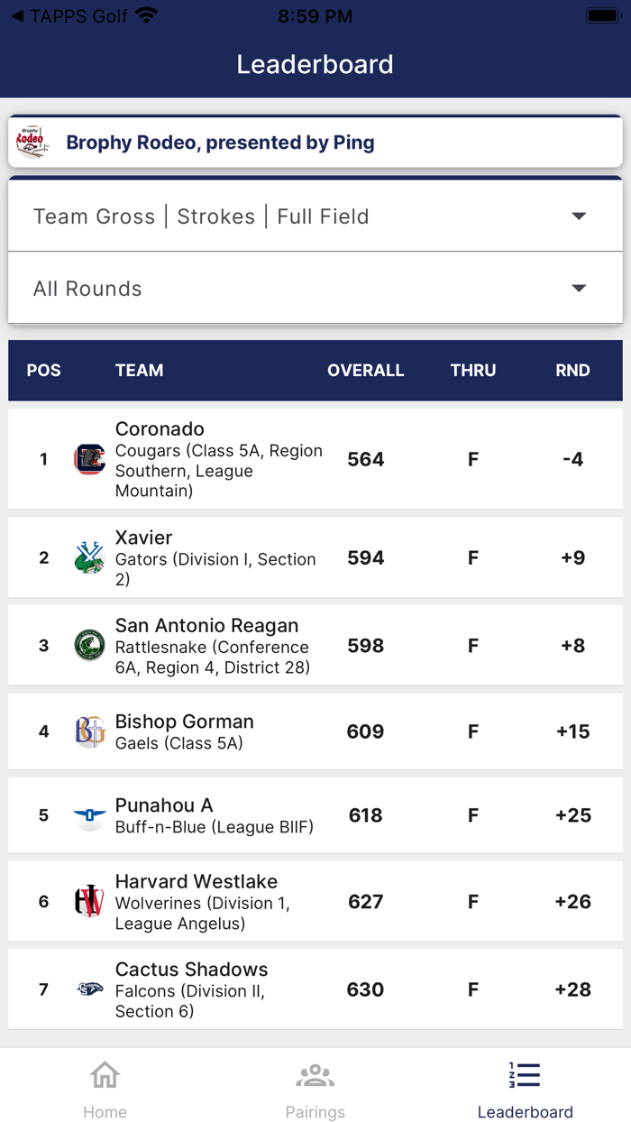Click the POS column header
The height and width of the screenshot is (1122, 631).
pos(43,370)
